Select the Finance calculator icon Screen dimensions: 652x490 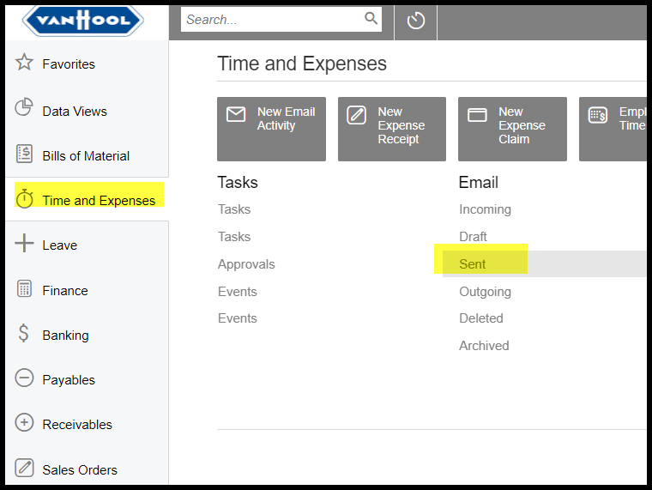point(24,289)
